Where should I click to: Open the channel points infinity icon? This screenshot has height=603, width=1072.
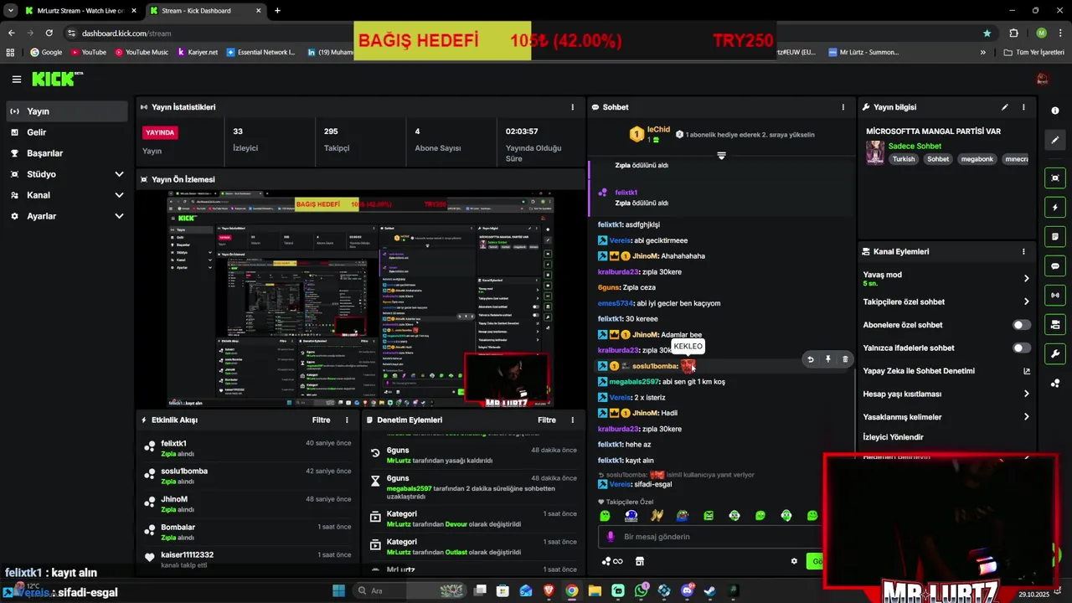pyautogui.click(x=613, y=561)
